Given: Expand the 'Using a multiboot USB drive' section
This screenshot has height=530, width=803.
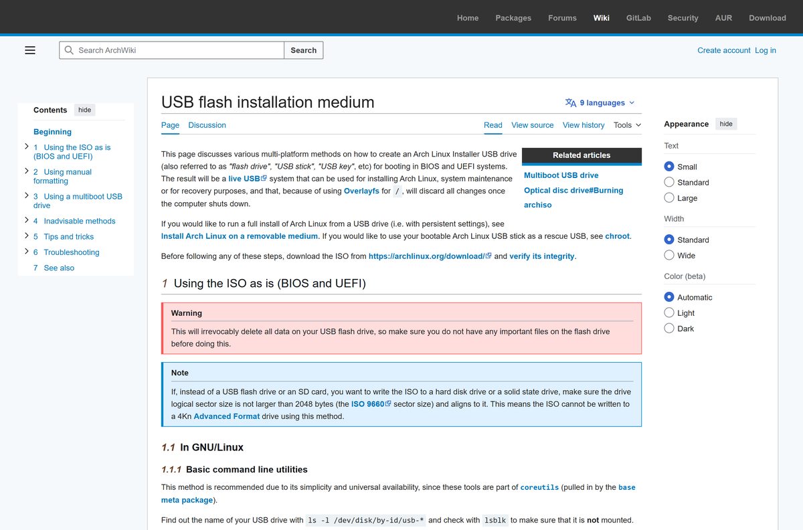Looking at the screenshot, I should 26,196.
